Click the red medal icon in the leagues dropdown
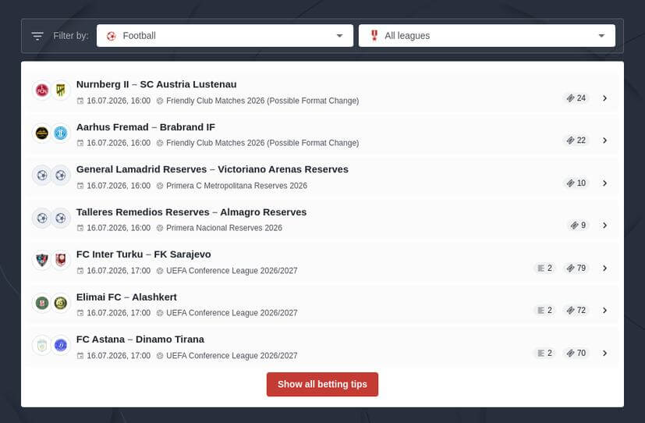Screen dimensions: 645x423 tap(374, 35)
